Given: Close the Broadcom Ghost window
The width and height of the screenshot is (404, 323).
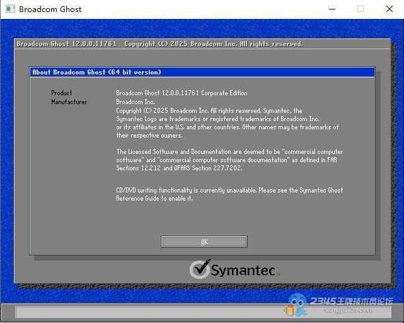Looking at the screenshot, I should [x=389, y=9].
